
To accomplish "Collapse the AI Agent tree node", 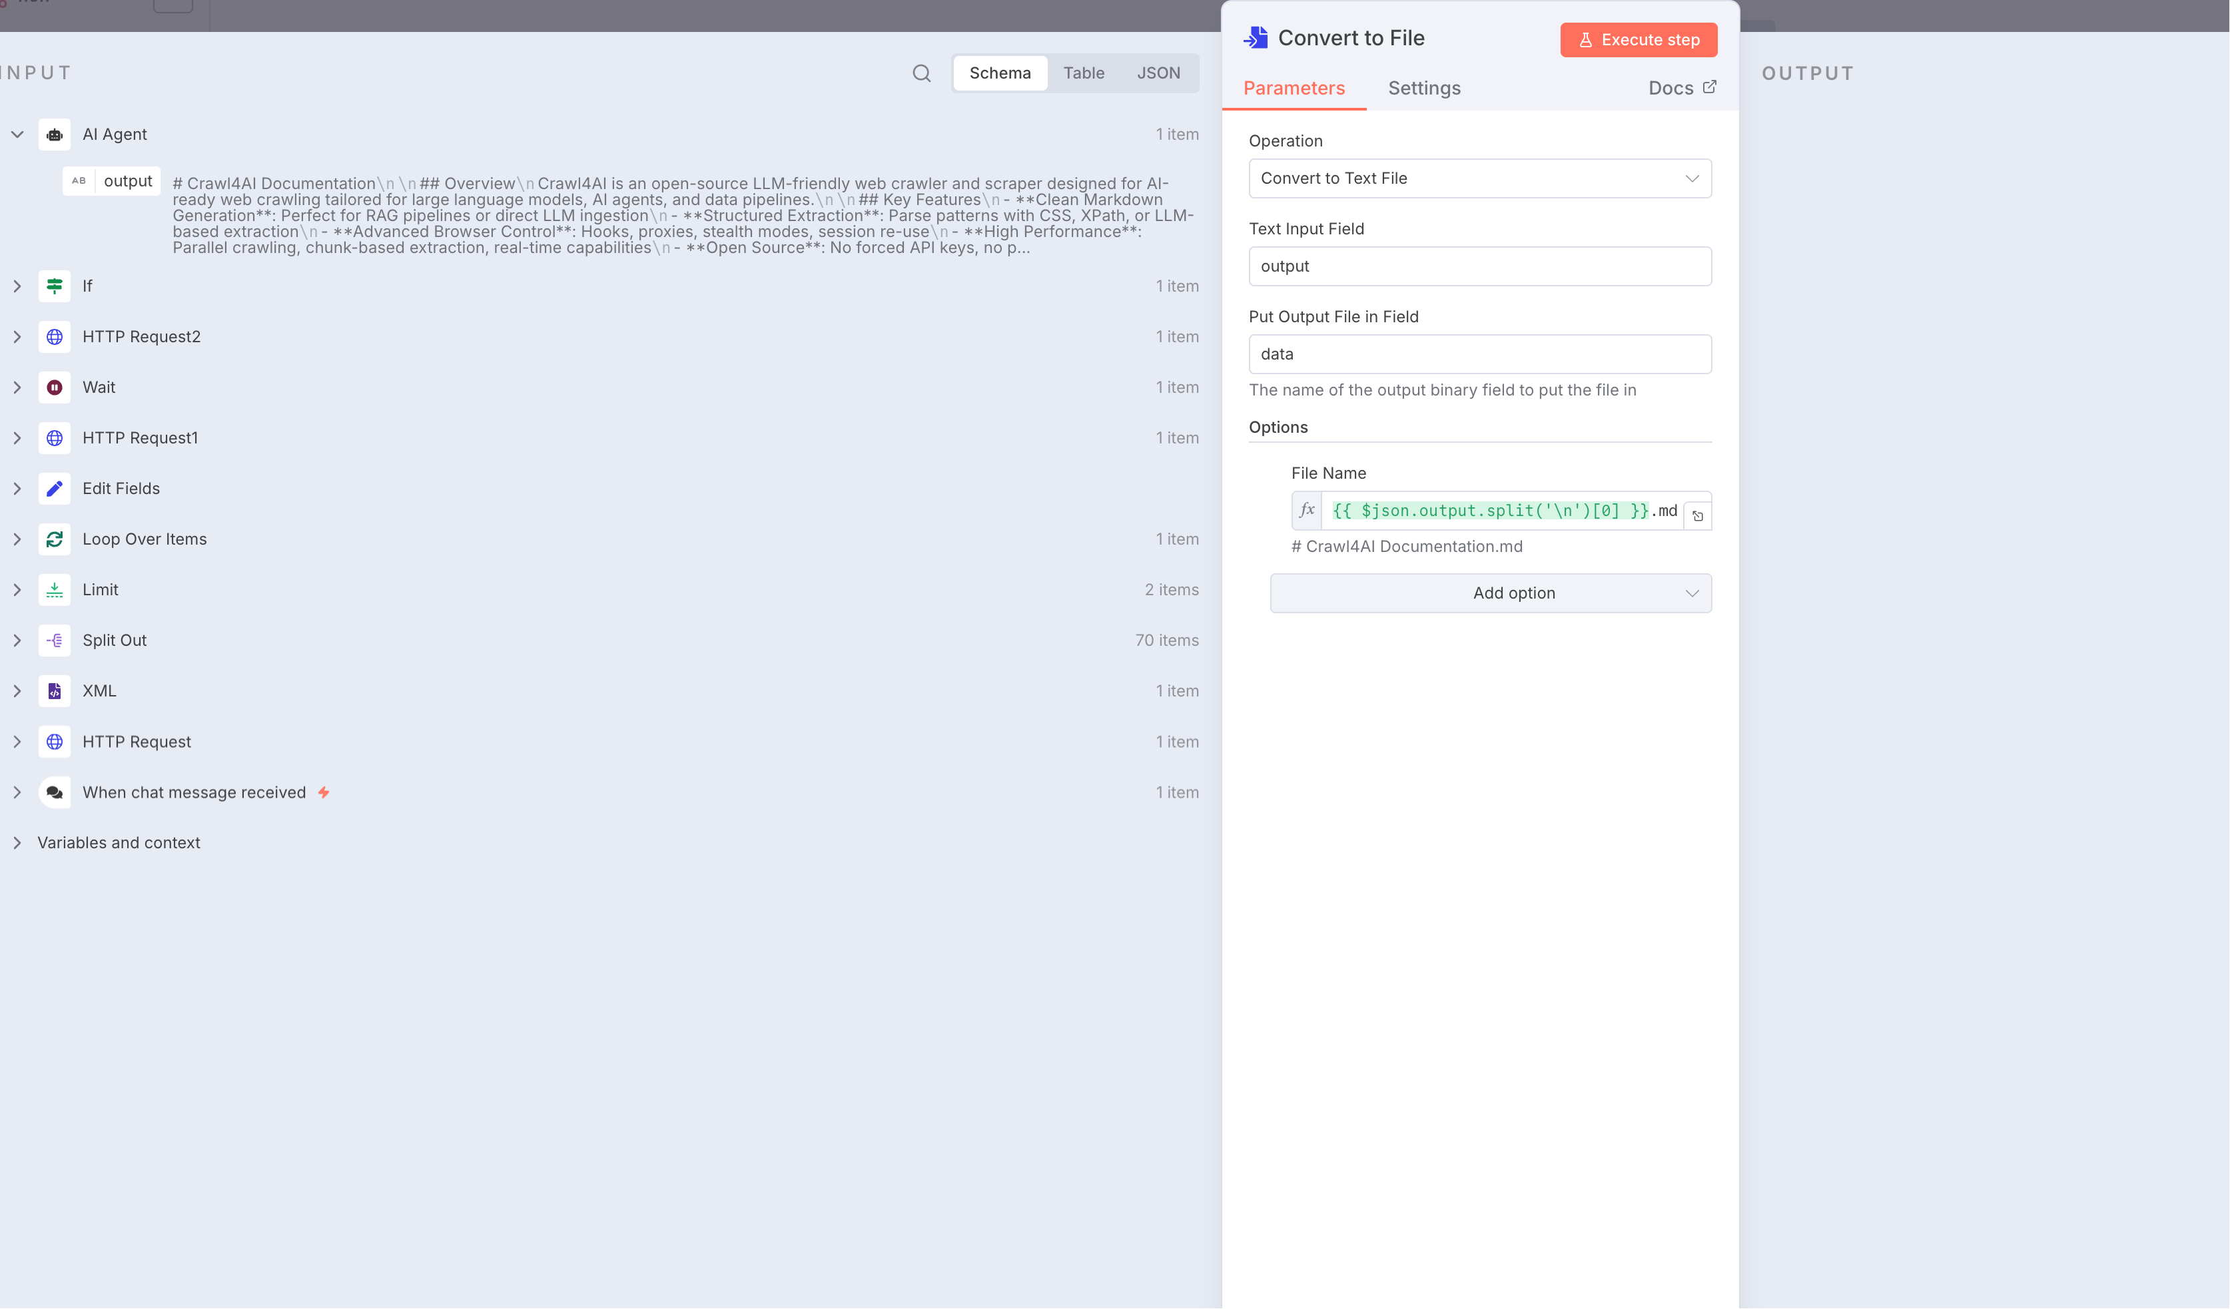I will [x=17, y=134].
